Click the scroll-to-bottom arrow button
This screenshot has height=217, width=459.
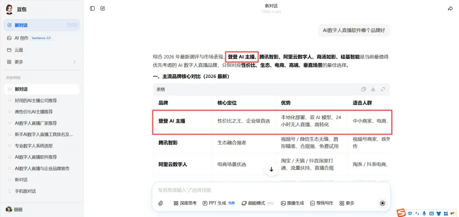pyautogui.click(x=271, y=170)
